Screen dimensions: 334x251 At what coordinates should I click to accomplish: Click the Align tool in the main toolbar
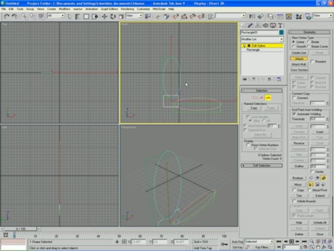pos(260,16)
